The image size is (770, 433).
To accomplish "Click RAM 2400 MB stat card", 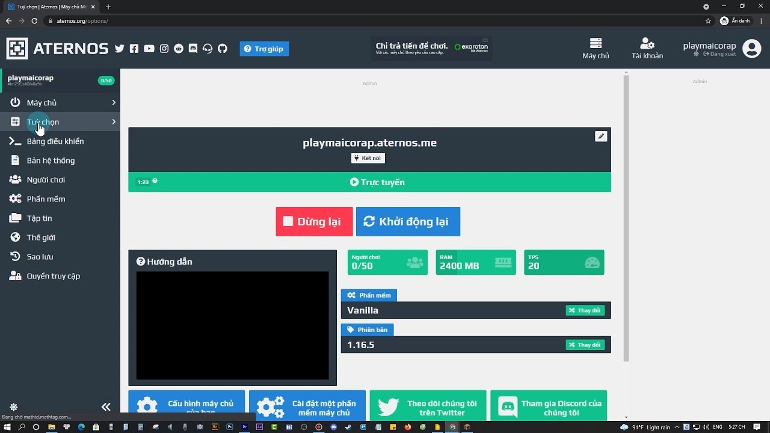I will [476, 262].
